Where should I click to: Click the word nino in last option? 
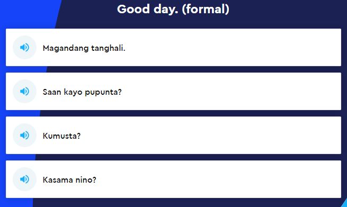point(84,180)
